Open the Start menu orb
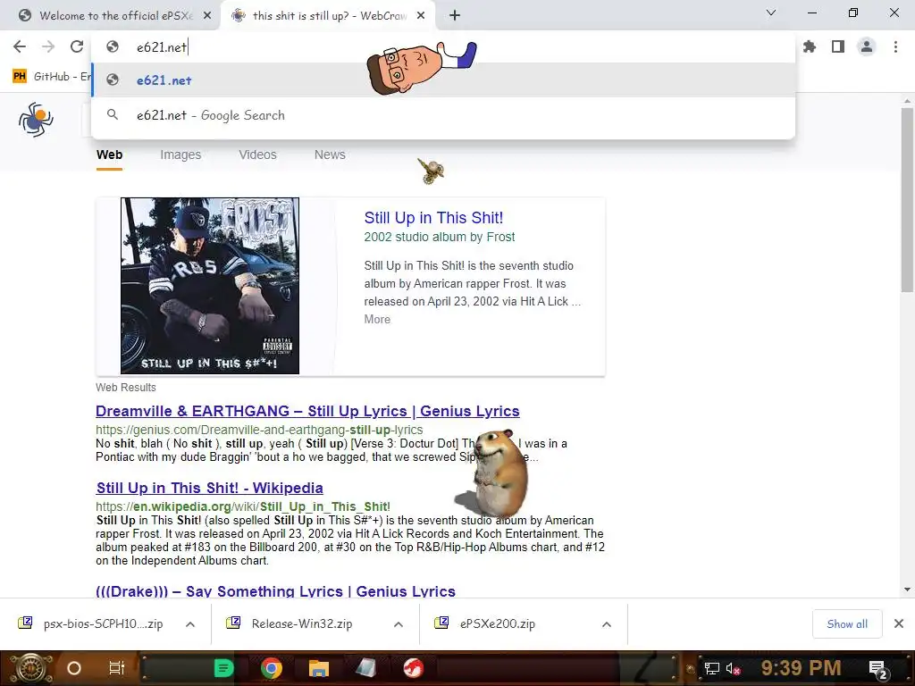915x686 pixels. coord(31,668)
